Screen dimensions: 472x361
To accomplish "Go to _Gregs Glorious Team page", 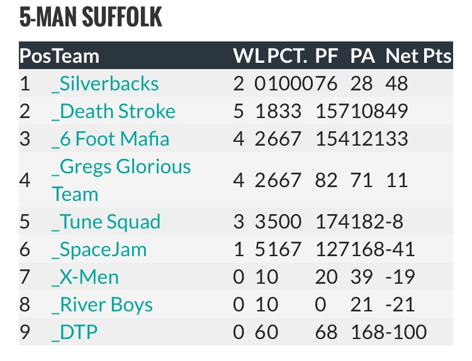I will (x=121, y=180).
